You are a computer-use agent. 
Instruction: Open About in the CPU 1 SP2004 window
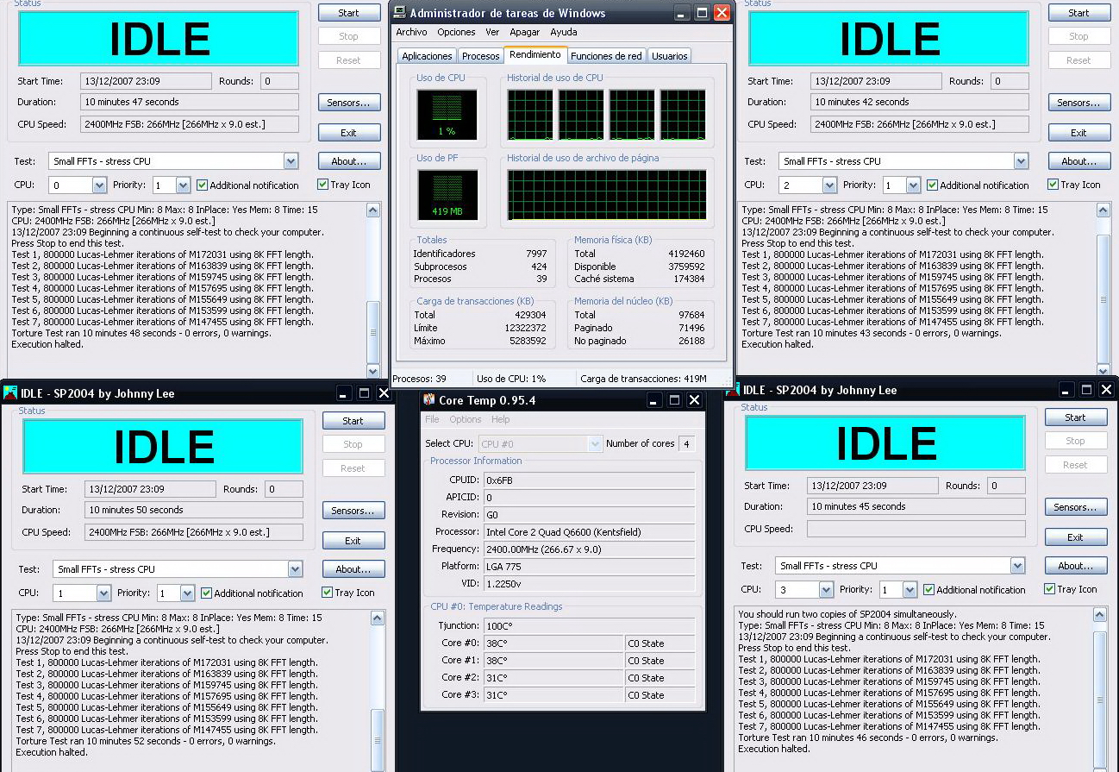point(353,569)
